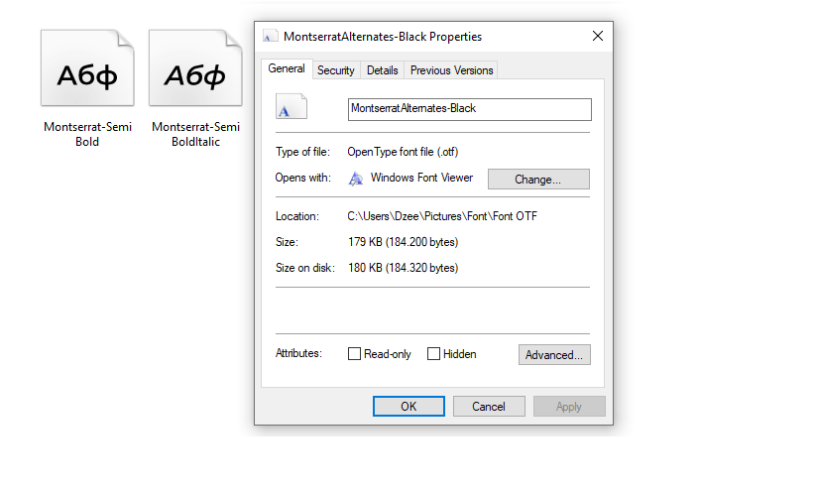Open the Previous Versions tab
The image size is (816, 494).
click(451, 70)
